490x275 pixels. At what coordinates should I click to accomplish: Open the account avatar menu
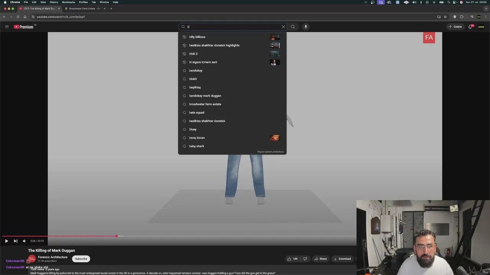point(481,27)
